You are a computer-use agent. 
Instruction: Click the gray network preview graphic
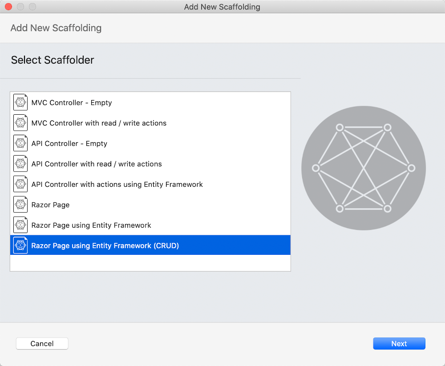pyautogui.click(x=364, y=168)
